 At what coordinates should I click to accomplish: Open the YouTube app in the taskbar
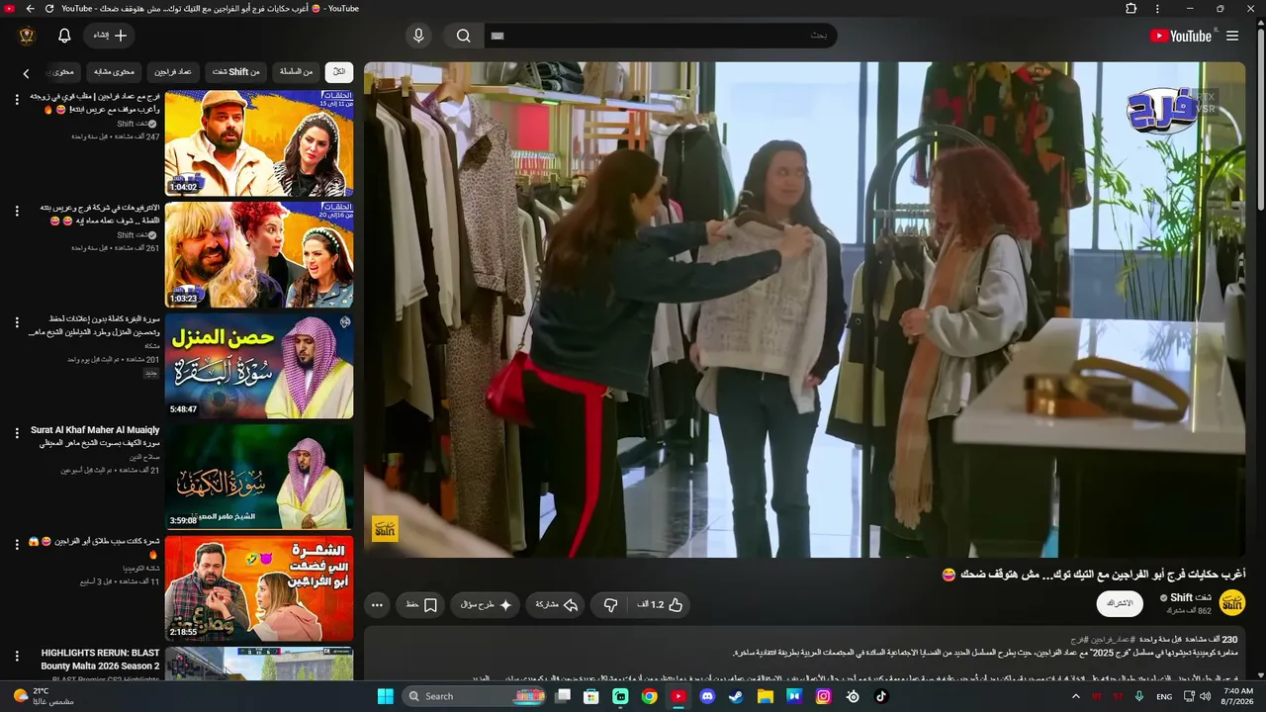pyautogui.click(x=678, y=696)
